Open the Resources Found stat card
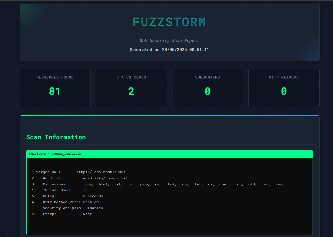Viewport: 333px width, 237px height. [55, 88]
